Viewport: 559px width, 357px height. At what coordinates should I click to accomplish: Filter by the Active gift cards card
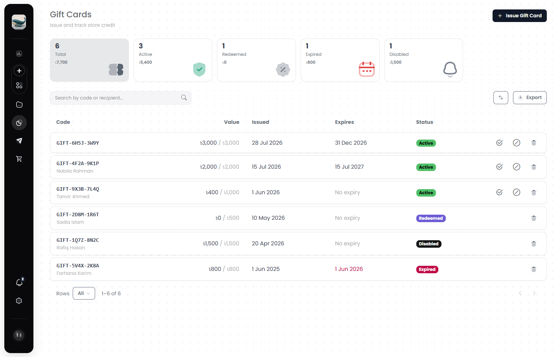pyautogui.click(x=173, y=60)
